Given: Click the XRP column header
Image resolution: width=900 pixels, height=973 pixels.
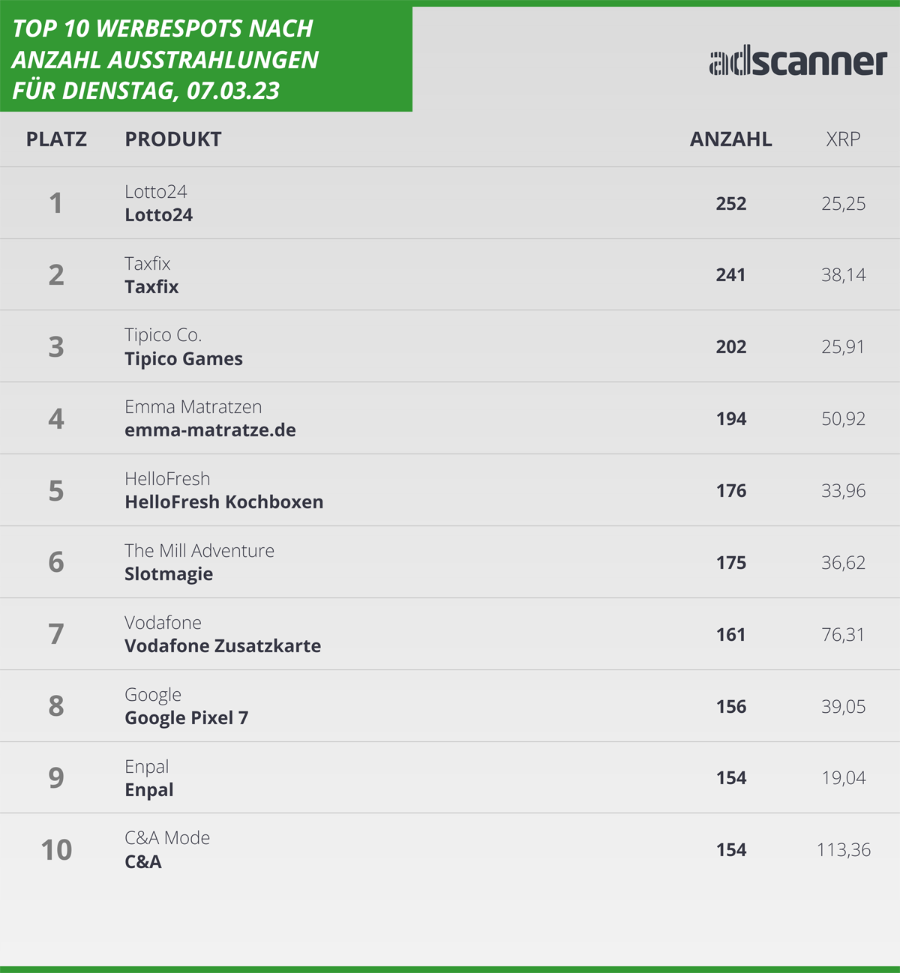Looking at the screenshot, I should tap(843, 139).
